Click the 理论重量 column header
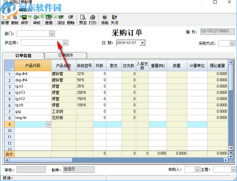The height and width of the screenshot is (181, 237). tap(218, 66)
